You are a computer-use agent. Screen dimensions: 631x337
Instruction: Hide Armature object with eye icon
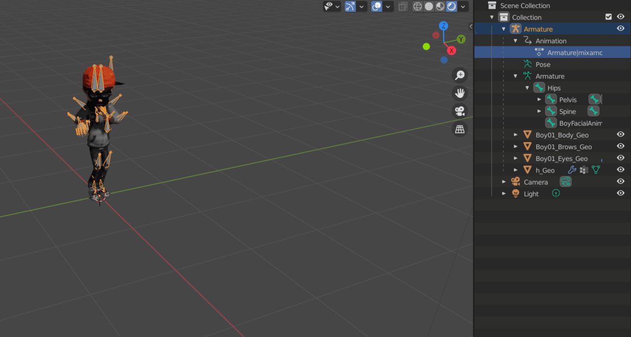[621, 29]
